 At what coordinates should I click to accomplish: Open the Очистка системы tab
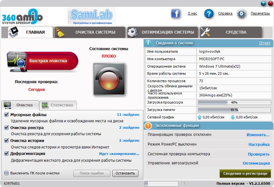tap(90, 32)
